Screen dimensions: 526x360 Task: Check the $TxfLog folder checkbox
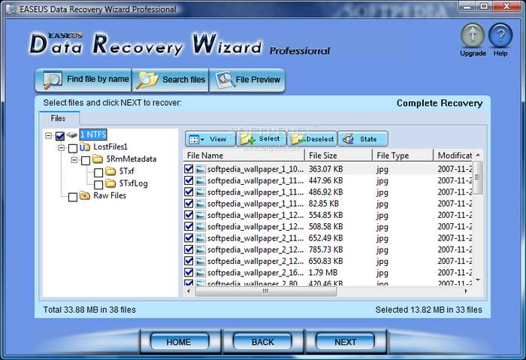click(x=98, y=184)
